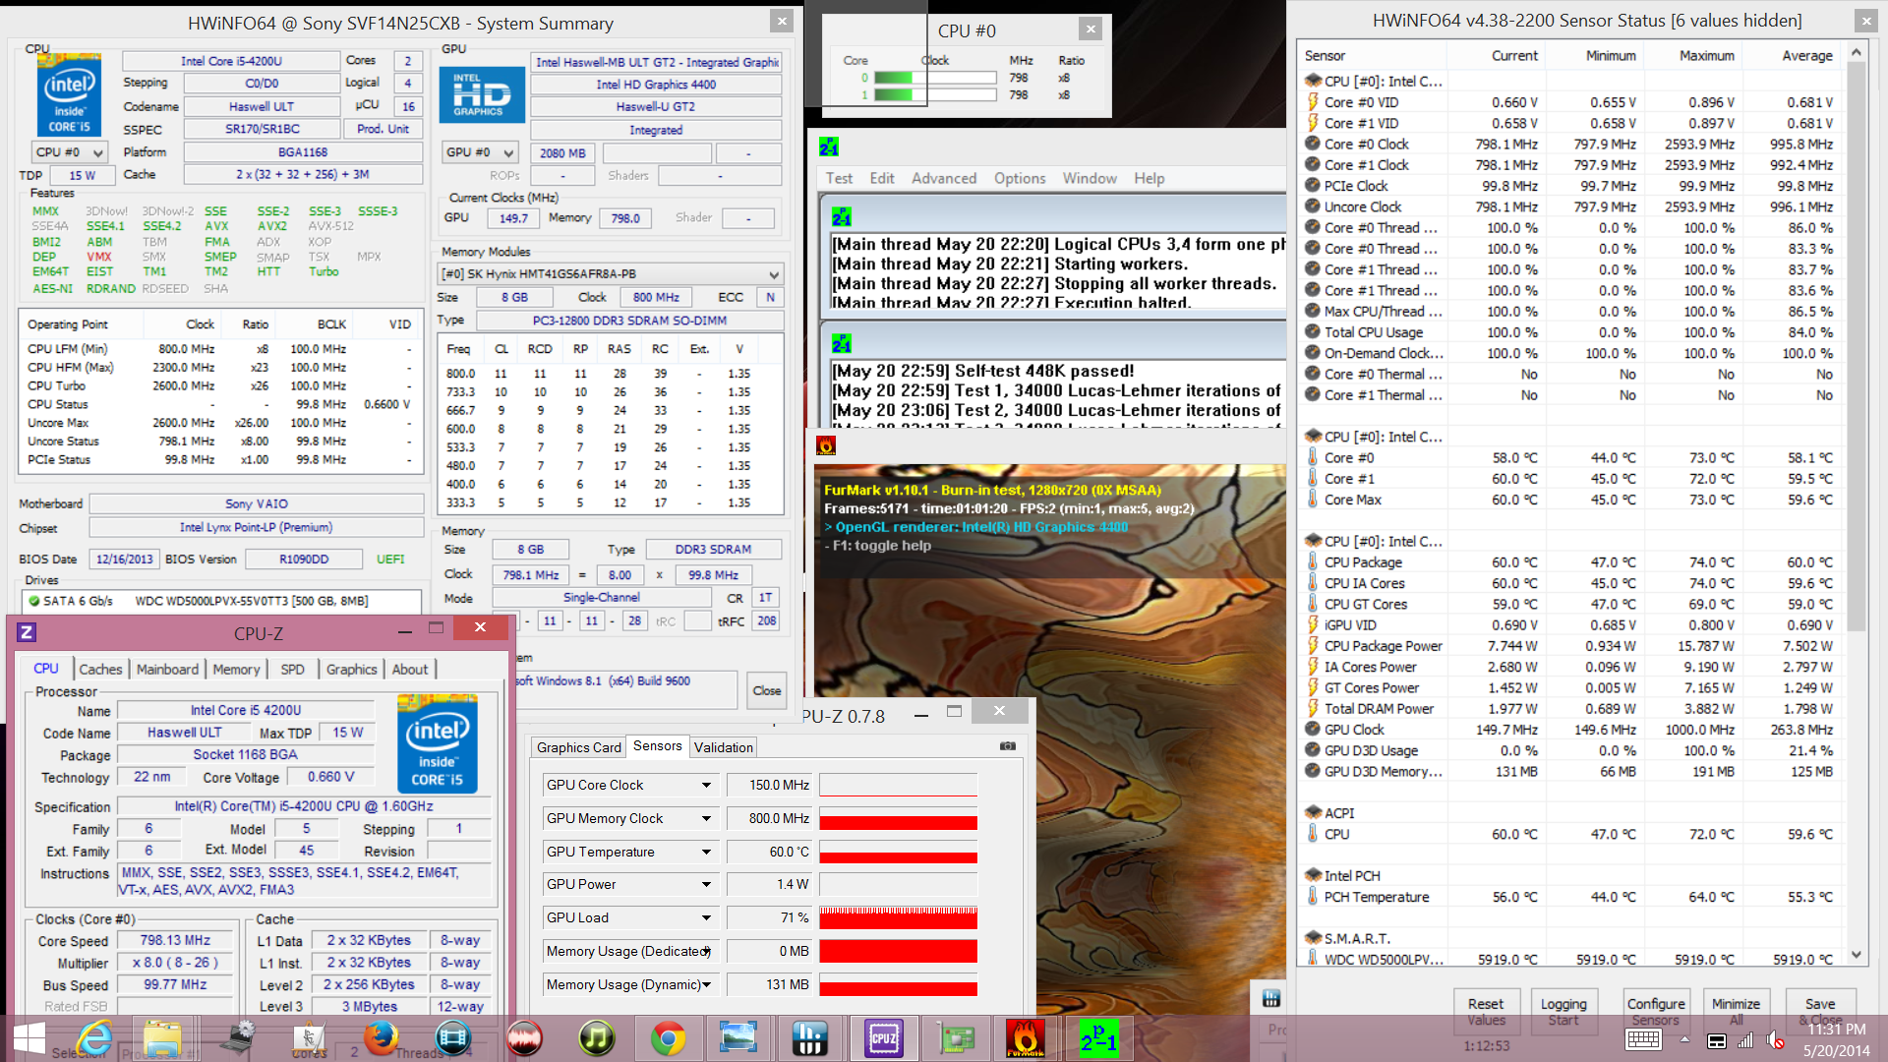Open File Explorer from the taskbar
Screen dimensions: 1888x1062
click(162, 1038)
